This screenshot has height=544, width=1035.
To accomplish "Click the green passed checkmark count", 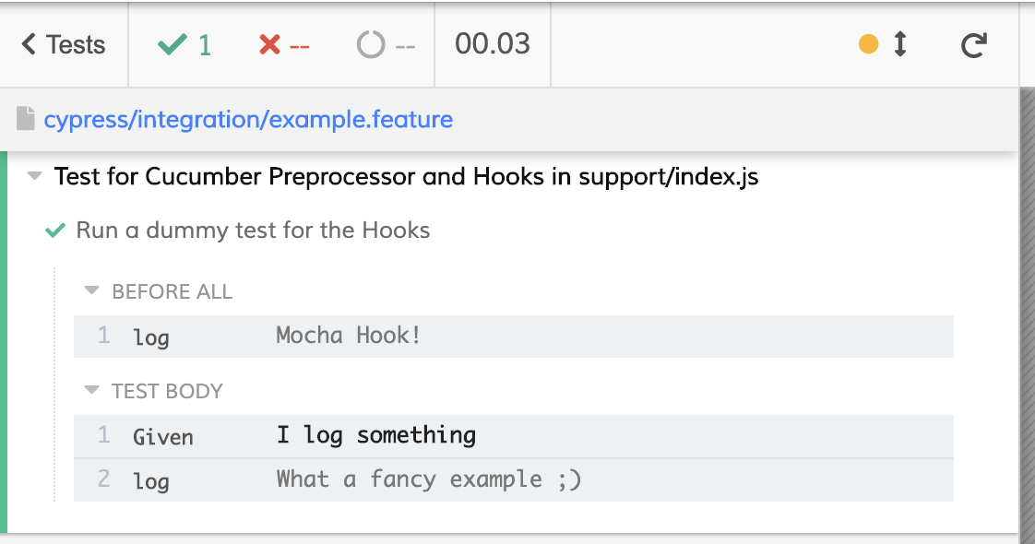I will point(184,45).
